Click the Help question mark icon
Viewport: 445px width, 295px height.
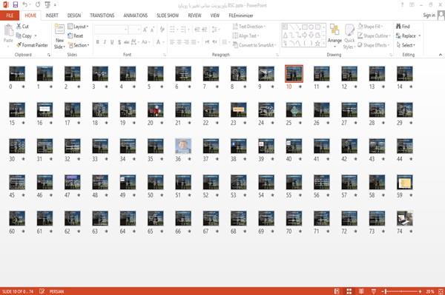click(402, 5)
